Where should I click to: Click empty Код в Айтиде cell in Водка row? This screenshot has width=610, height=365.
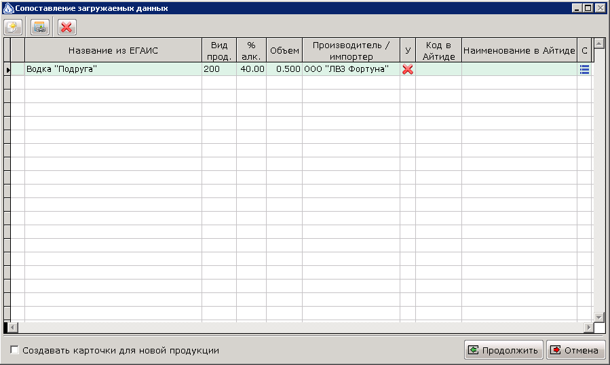coord(438,69)
